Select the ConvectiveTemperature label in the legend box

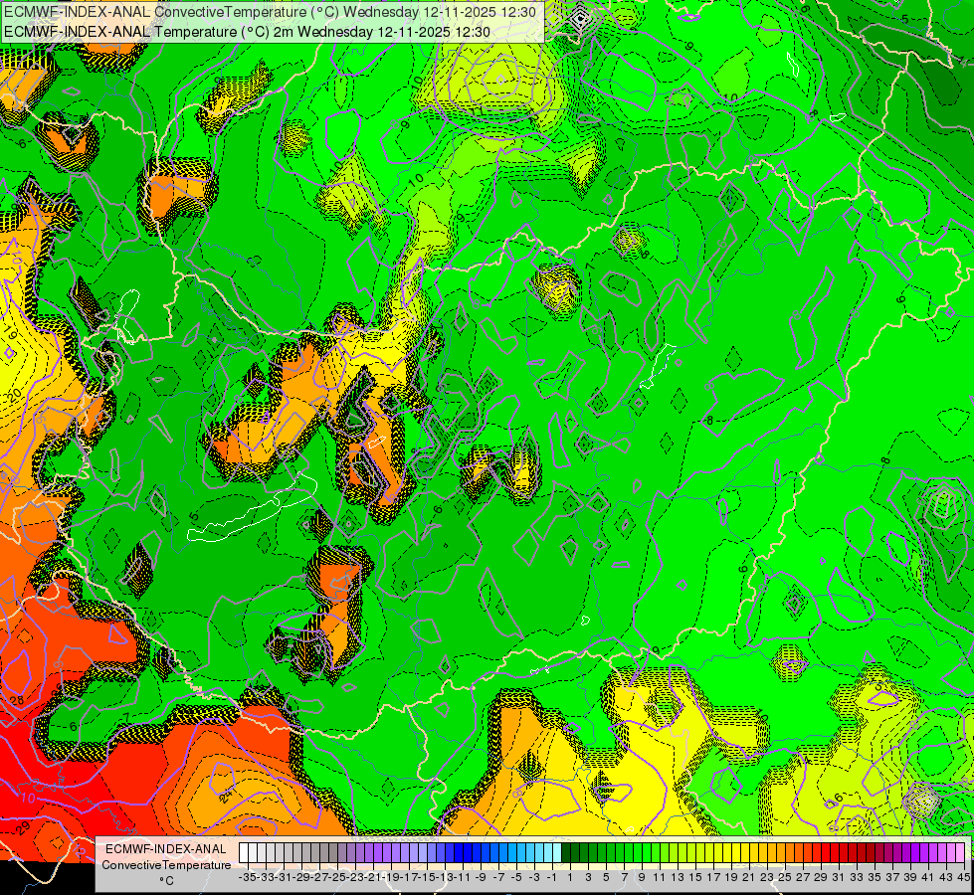point(166,864)
